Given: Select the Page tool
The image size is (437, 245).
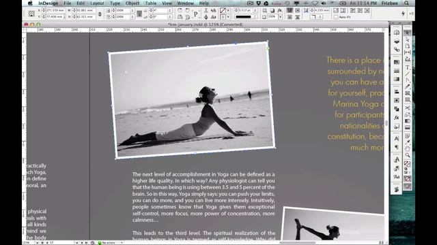Looking at the screenshot, I should [408, 46].
